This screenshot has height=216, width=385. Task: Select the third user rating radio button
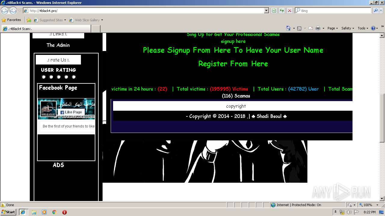click(59, 77)
